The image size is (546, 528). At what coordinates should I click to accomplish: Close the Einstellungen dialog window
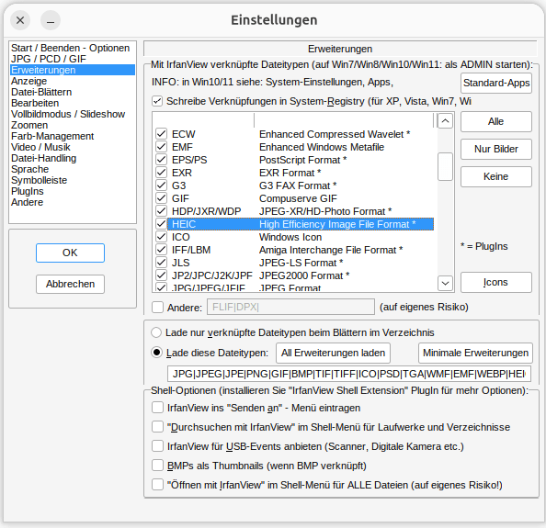20,20
